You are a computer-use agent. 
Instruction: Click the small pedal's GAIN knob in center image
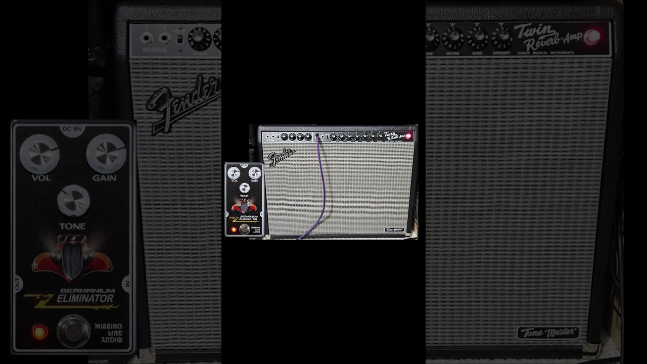tap(255, 173)
